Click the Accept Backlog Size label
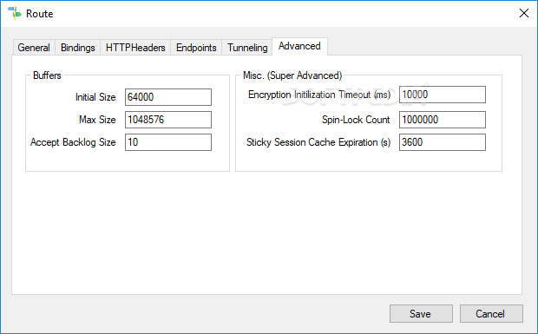The image size is (538, 334). 73,142
